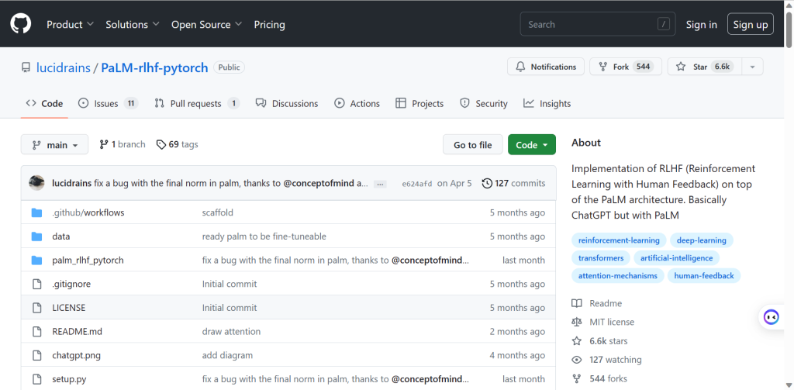Open the main branch selector dropdown
794x390 pixels.
(x=54, y=145)
